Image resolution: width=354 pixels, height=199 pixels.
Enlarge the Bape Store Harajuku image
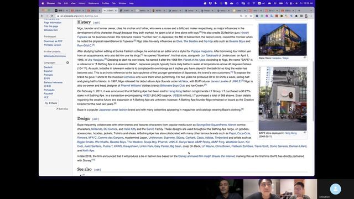pos(305,57)
